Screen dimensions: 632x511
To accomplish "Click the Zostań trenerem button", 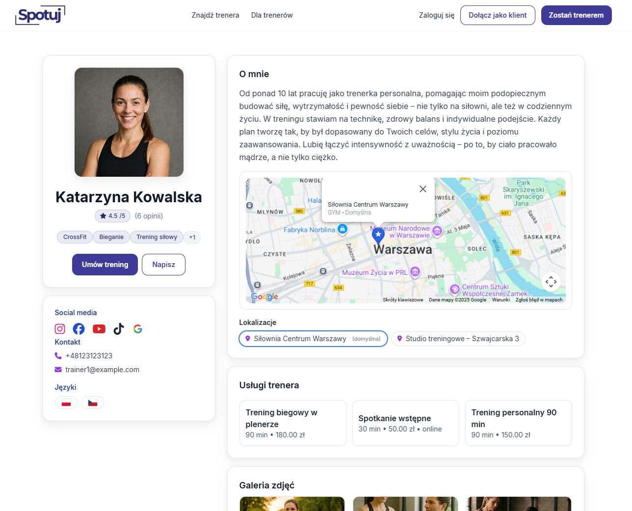I will 576,15.
